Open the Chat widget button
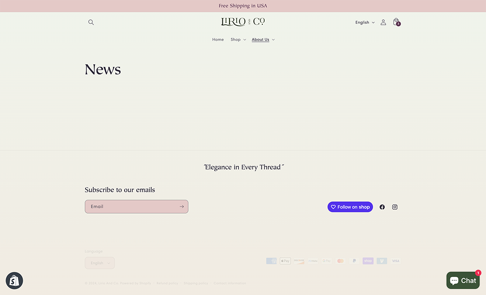Image resolution: width=486 pixels, height=295 pixels. (x=463, y=281)
